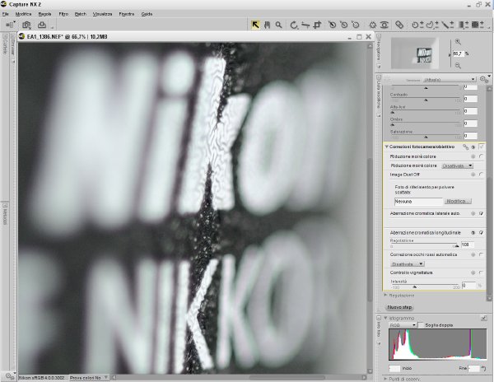Image resolution: width=494 pixels, height=382 pixels.
Task: Click link icon in Correzioni fotocamera/obiettivo header
Action: (465, 147)
